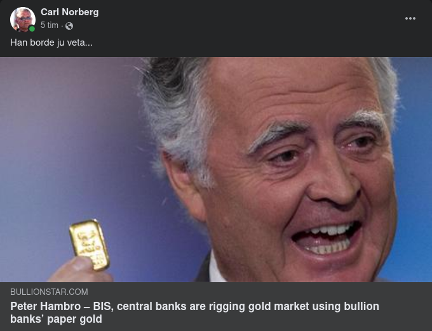
Task: Click the BULLIONSTAR.COM source label
Action: point(49,292)
